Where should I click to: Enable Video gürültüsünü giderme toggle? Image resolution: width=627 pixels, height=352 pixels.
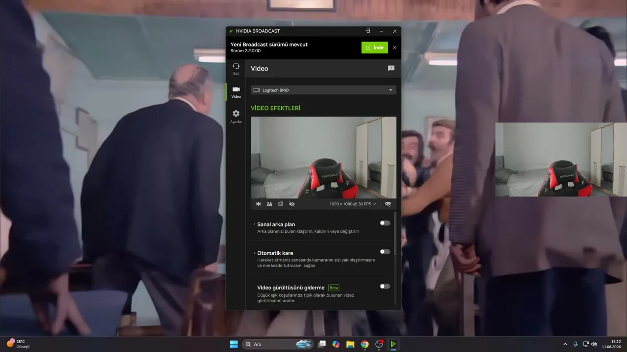(385, 286)
